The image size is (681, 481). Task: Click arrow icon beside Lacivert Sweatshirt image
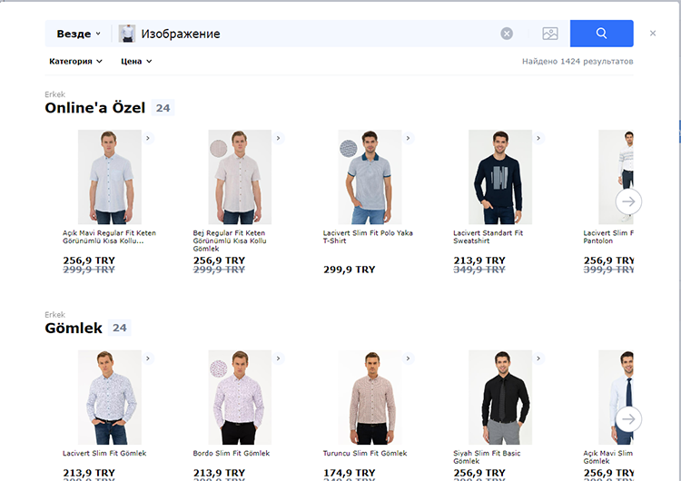point(538,138)
